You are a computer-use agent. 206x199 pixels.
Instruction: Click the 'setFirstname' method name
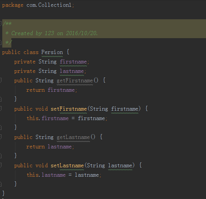[69, 109]
